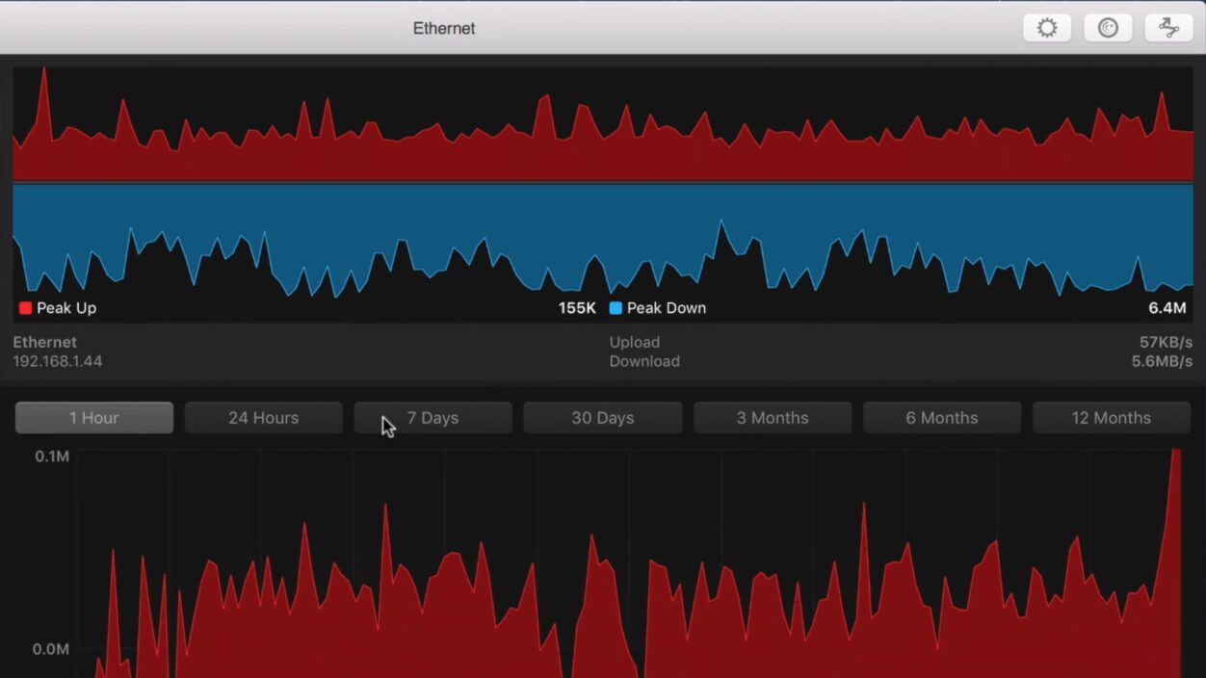The width and height of the screenshot is (1206, 678).
Task: Switch to the 24 Hours view
Action: pos(263,418)
